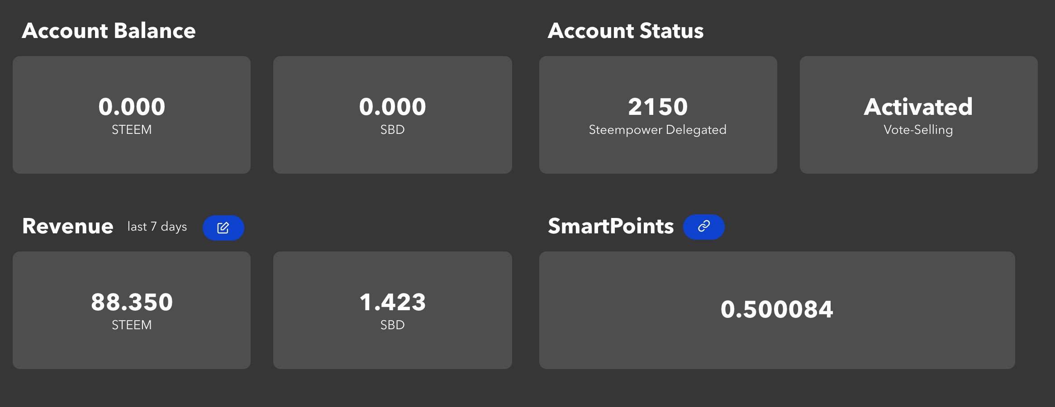Select the 1.423 SBD revenue card

pyautogui.click(x=393, y=310)
